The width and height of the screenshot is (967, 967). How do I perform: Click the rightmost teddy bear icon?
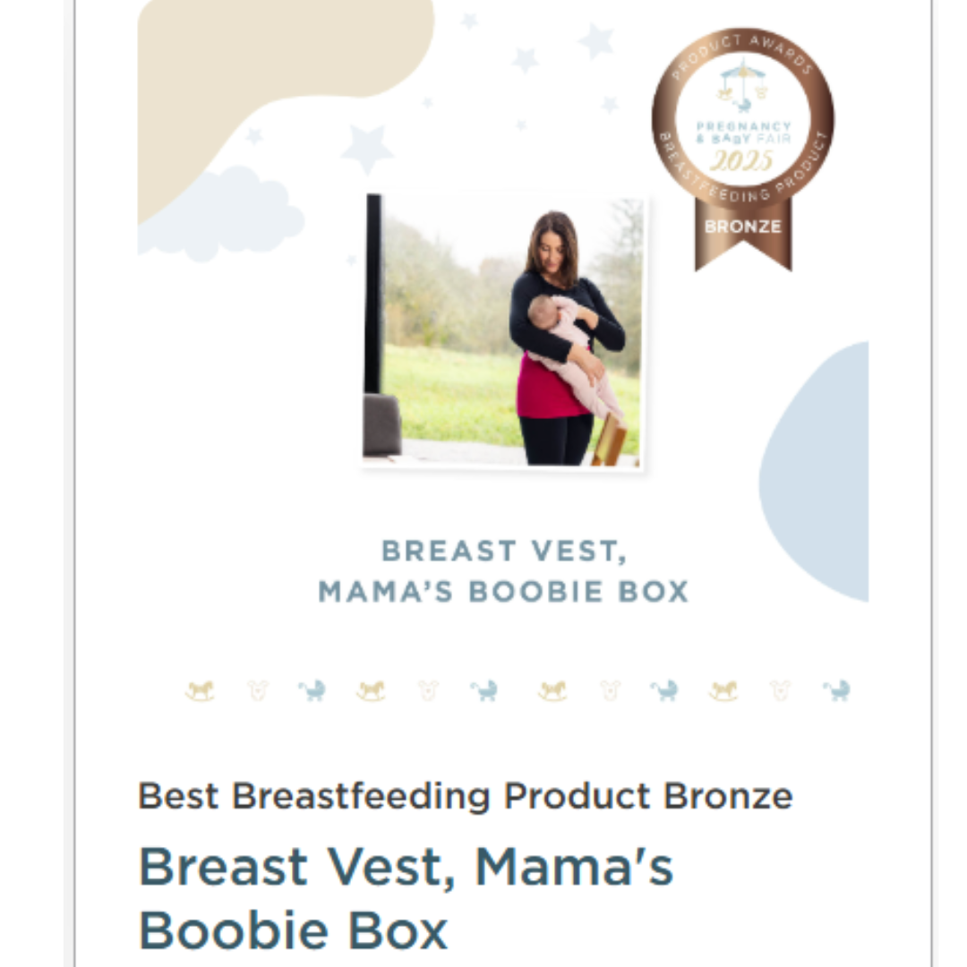pyautogui.click(x=780, y=690)
